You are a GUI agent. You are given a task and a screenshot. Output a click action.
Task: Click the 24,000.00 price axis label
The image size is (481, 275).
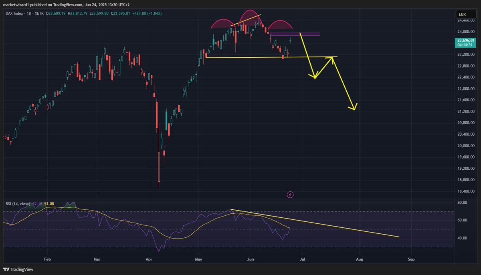pos(466,32)
